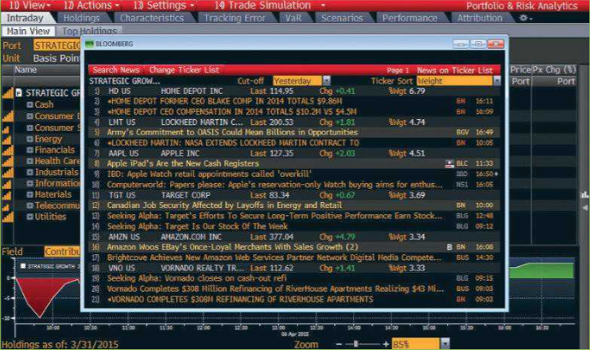Open the gear settings icon in tab row

pos(525,18)
